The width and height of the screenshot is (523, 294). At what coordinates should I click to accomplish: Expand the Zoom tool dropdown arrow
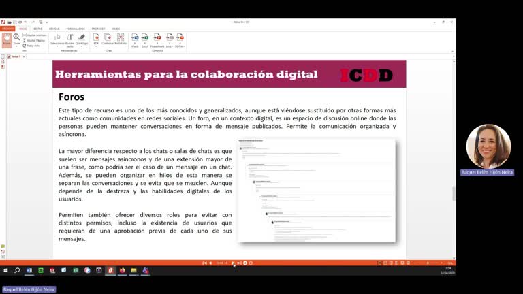(16, 46)
